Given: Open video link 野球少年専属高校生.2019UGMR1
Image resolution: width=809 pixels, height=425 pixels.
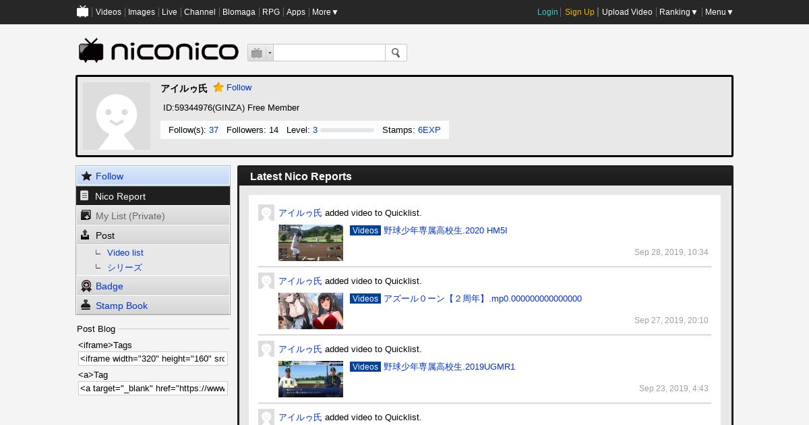Looking at the screenshot, I should 449,366.
